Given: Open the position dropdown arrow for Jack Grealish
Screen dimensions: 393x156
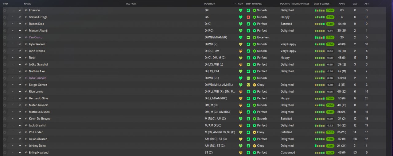Looking at the screenshot, I should click(x=20, y=125).
